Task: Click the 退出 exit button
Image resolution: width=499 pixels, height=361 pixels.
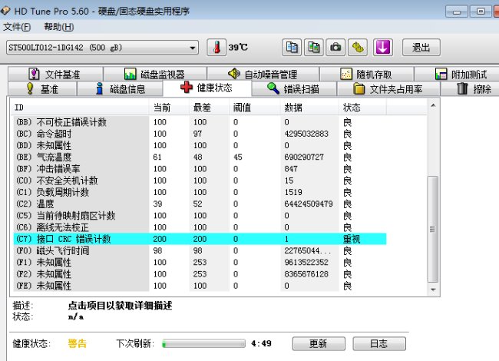Action: tap(421, 48)
